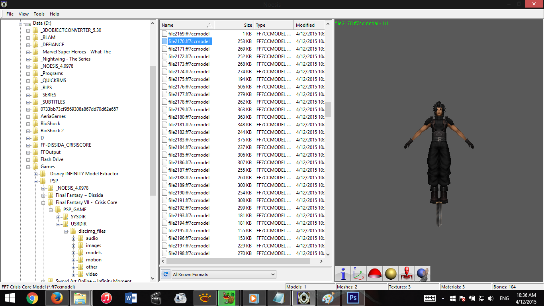Expand the audio folder node
The height and width of the screenshot is (306, 544).
pos(74,238)
